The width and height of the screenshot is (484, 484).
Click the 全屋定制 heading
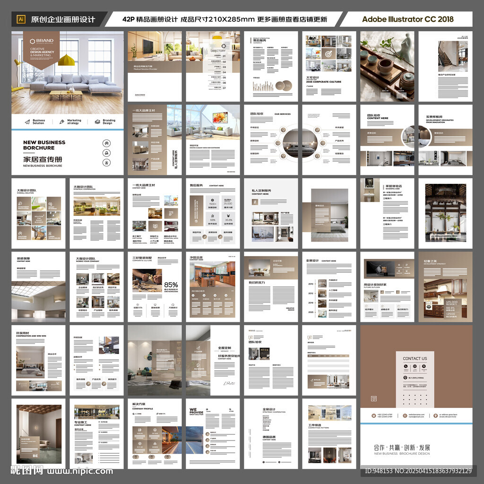[225, 348]
